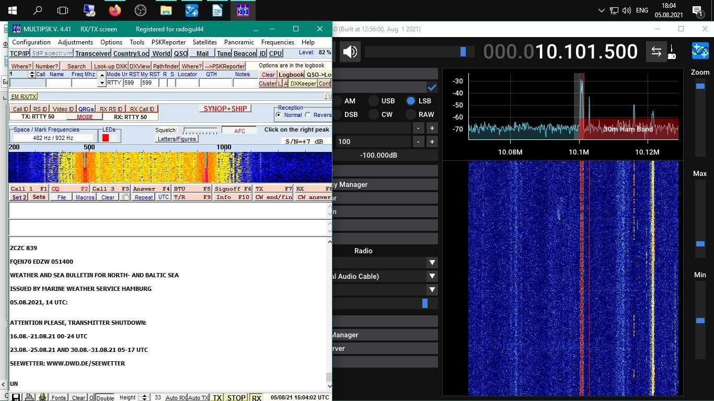Select the CW demodulation radio button
714x401 pixels.
click(374, 114)
